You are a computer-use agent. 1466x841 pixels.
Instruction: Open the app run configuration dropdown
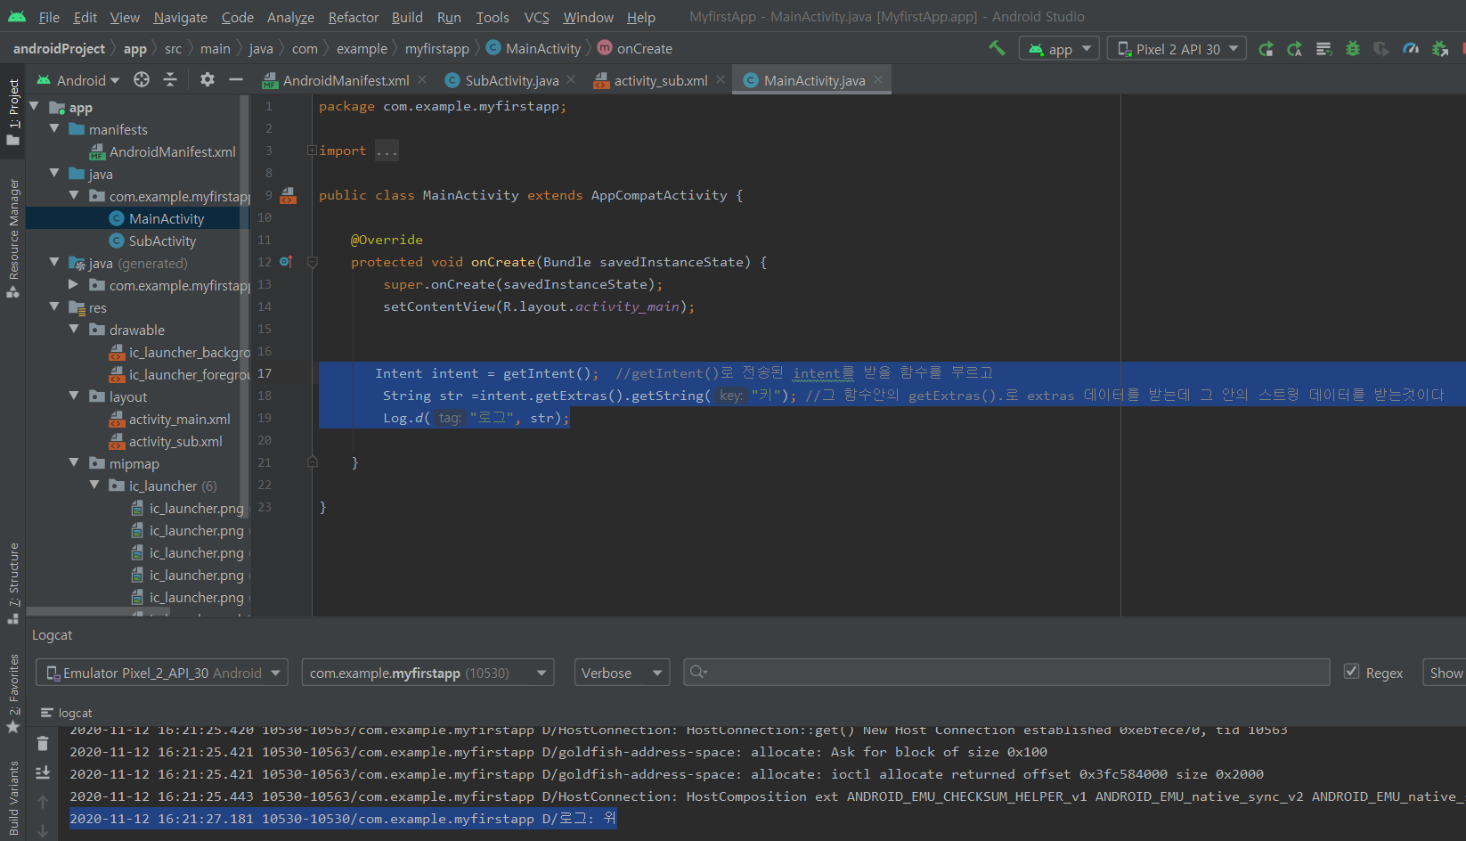click(1059, 49)
